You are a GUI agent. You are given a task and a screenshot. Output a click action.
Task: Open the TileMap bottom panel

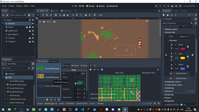(x=100, y=104)
